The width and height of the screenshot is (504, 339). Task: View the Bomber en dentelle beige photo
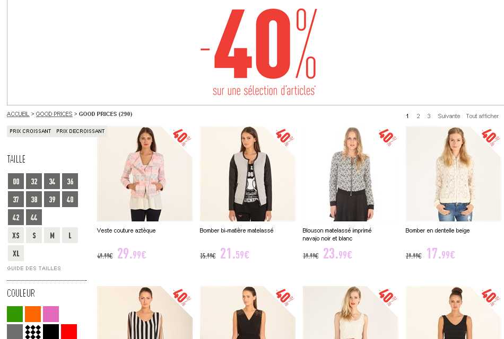[x=453, y=174]
